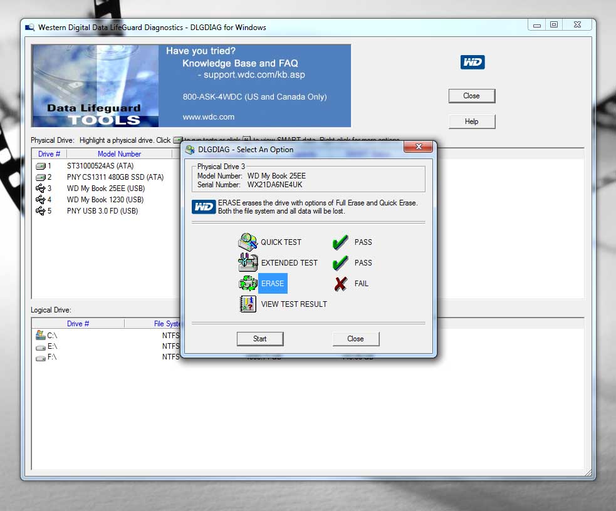The image size is (616, 511).
Task: Click the drive icon for ST31000524AS
Action: tap(41, 166)
